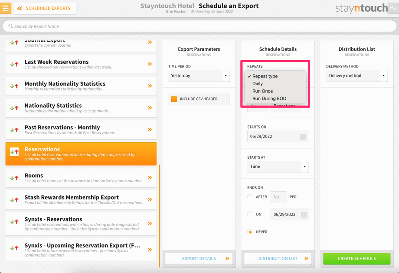Click the Nationality Statistics export arrows icon
The image size is (399, 273).
pos(14,108)
